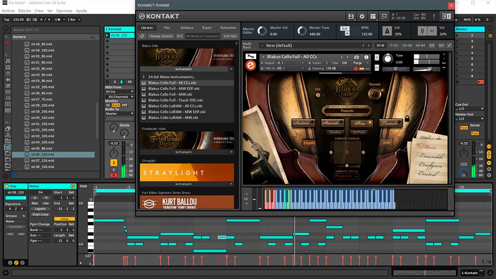Screen dimensions: 496x279
Task: Click the orange Embertone logo icon
Action: [251, 65]
